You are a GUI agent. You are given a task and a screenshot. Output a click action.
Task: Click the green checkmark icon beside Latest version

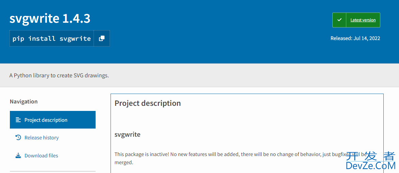point(339,20)
